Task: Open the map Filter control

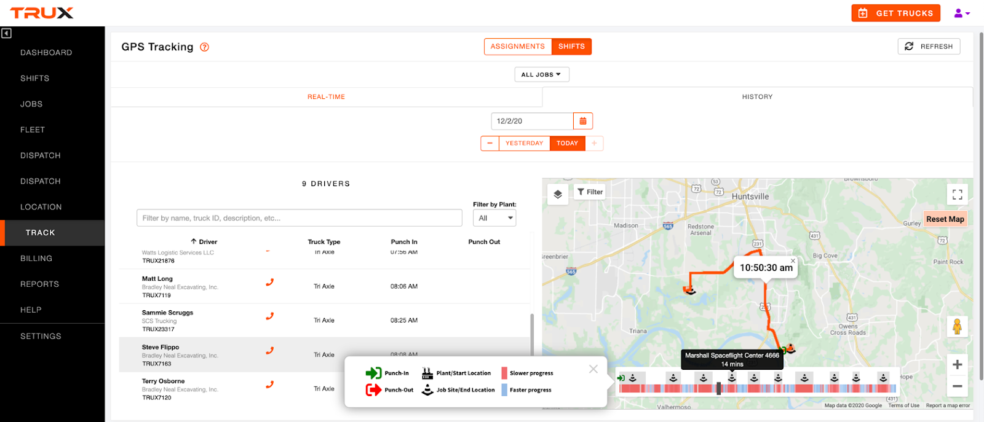Action: (x=590, y=192)
